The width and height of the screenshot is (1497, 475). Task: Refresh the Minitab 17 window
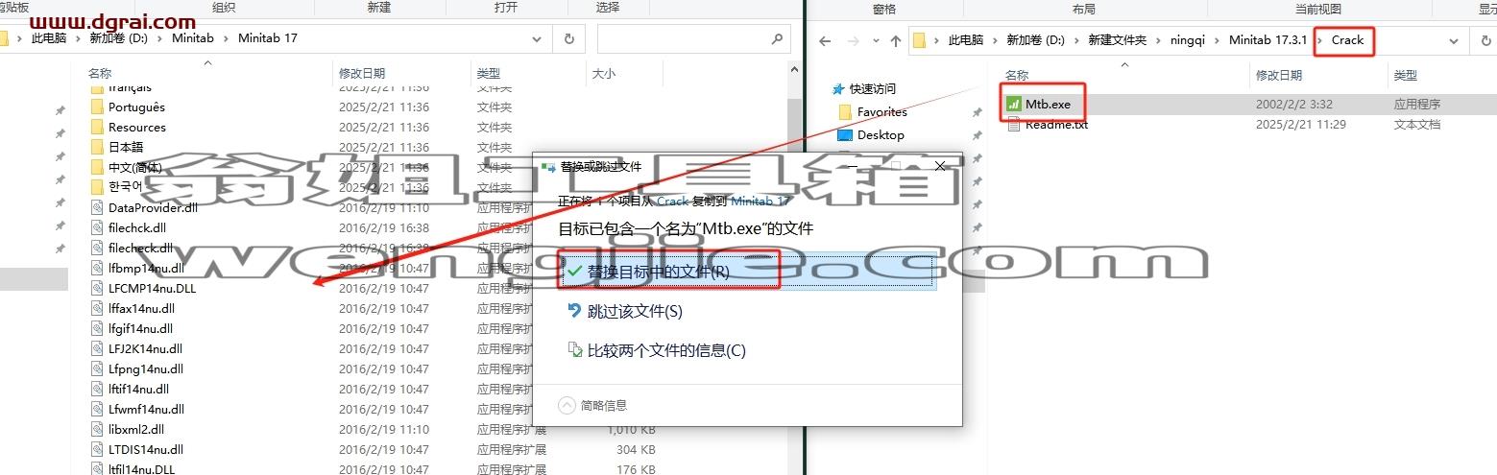[569, 39]
